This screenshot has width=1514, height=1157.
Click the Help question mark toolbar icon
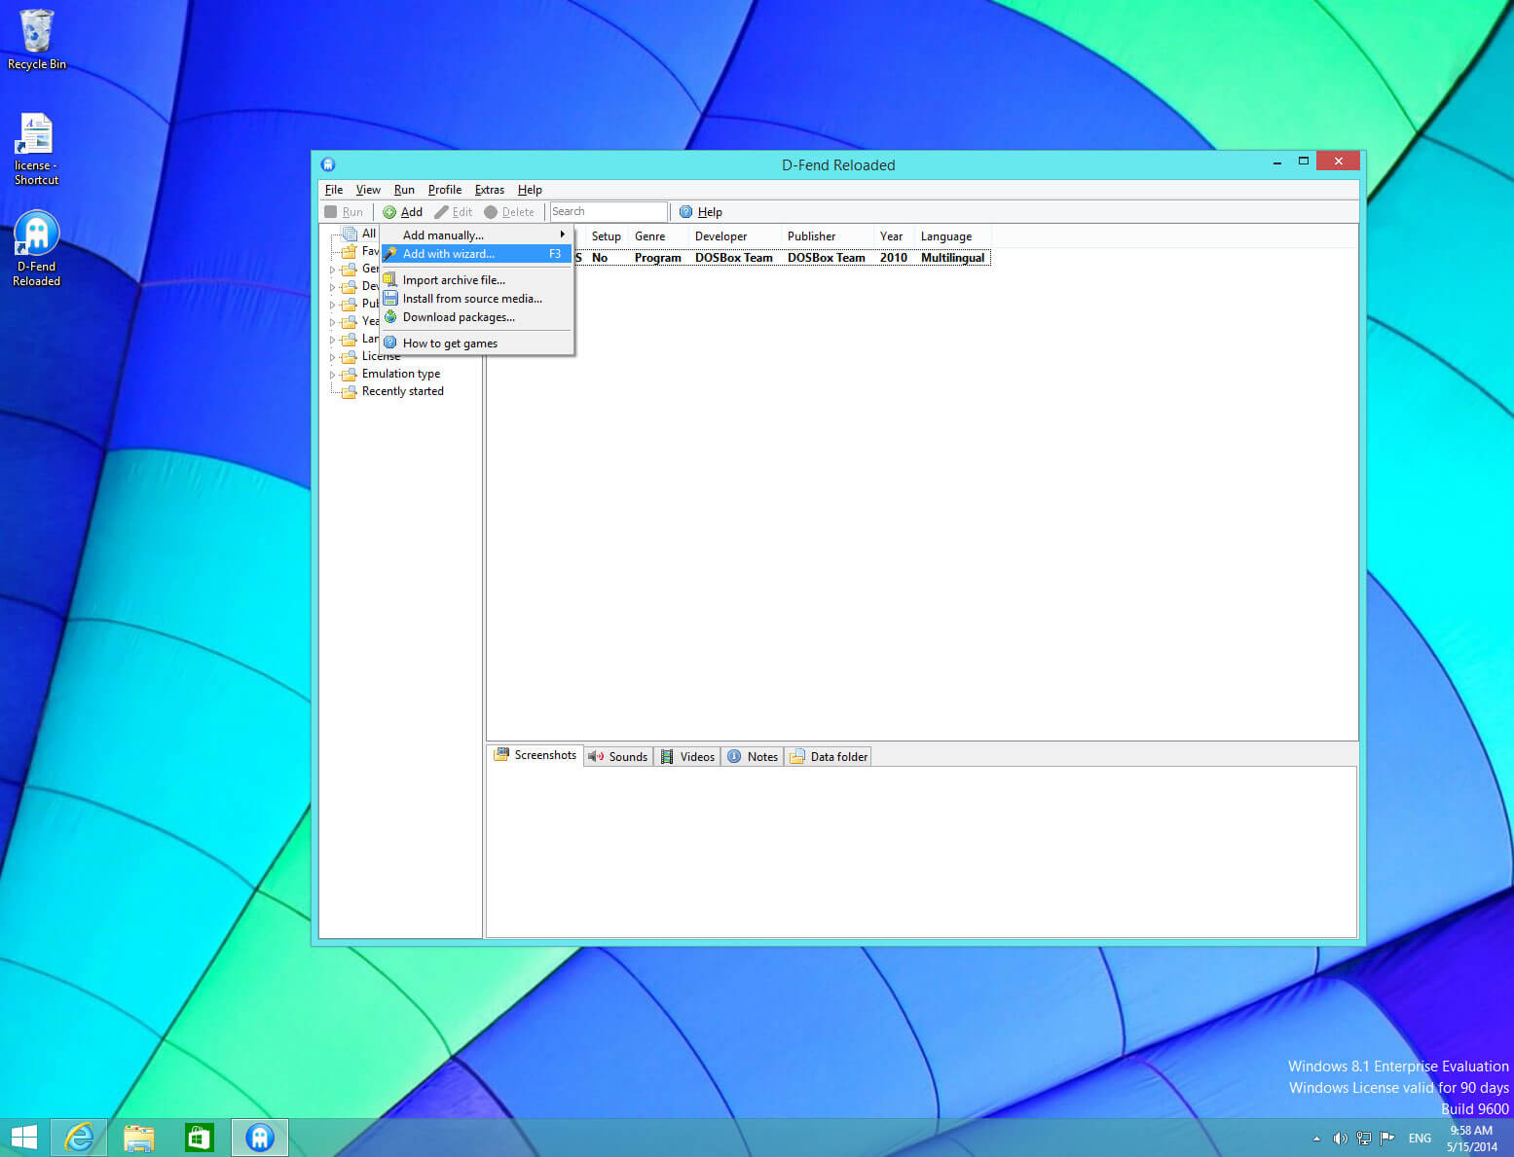687,211
